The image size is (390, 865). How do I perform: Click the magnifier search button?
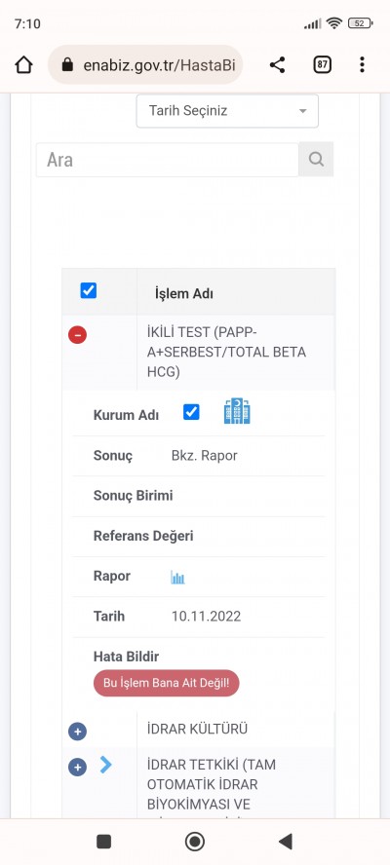316,160
